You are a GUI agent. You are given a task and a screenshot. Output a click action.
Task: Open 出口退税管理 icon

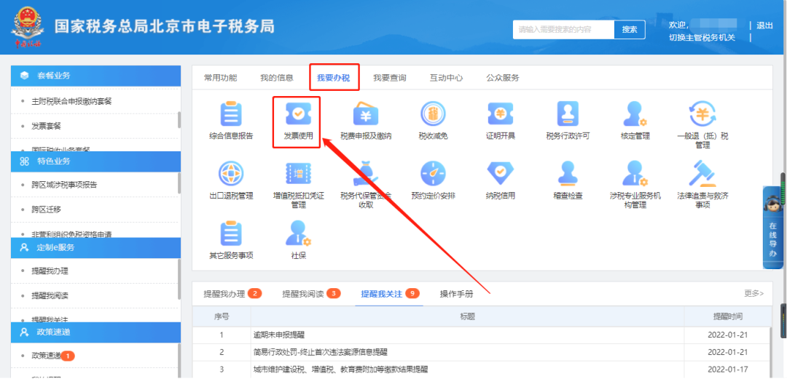click(231, 173)
